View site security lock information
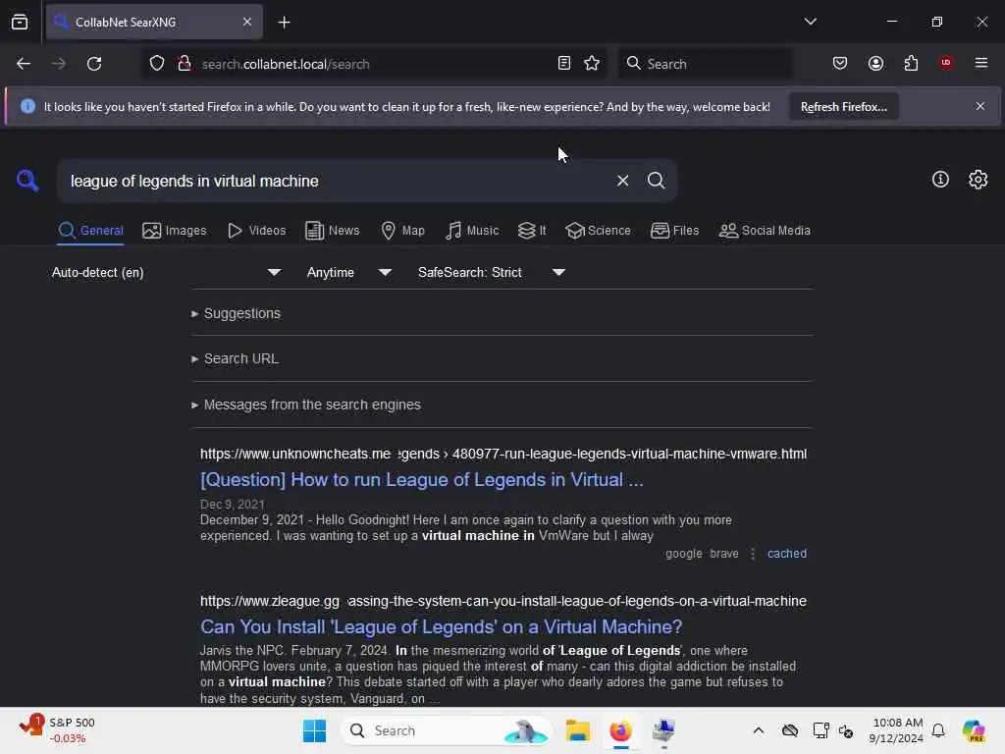The width and height of the screenshot is (1005, 754). click(x=184, y=64)
